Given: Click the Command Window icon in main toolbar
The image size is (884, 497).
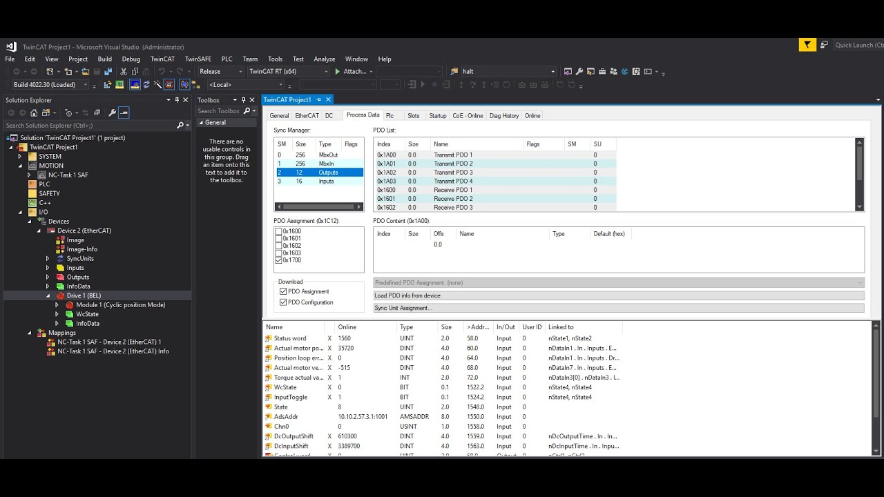Looking at the screenshot, I should point(648,71).
